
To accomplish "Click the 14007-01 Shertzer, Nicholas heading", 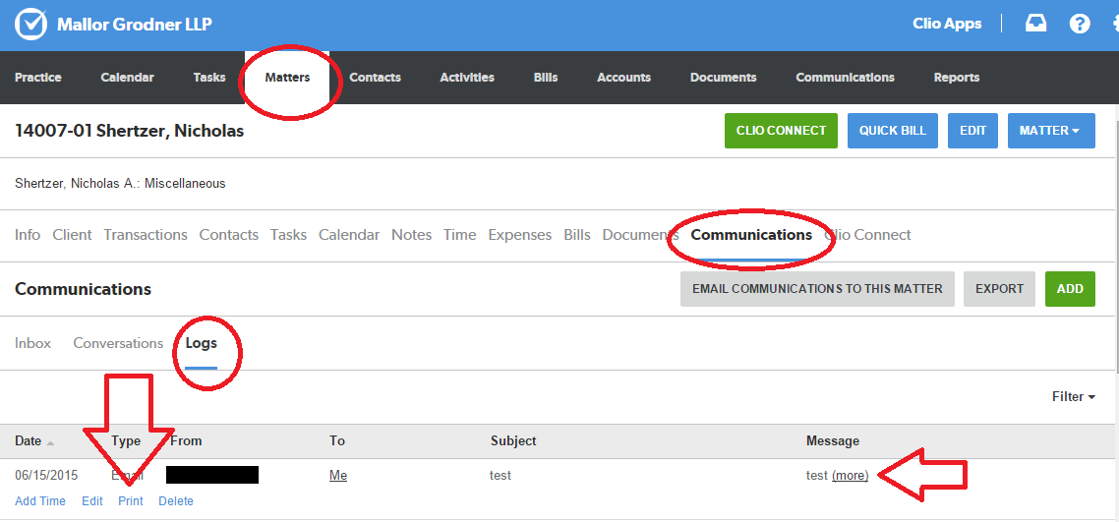I will point(129,131).
